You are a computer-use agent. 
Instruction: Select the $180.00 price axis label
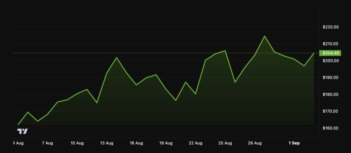pos(331,95)
